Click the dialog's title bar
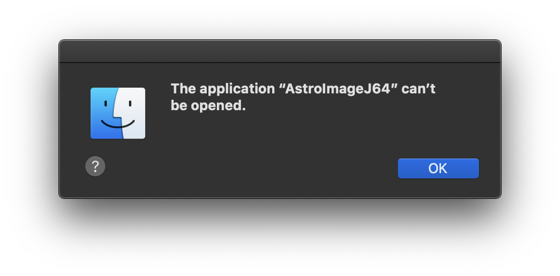The height and width of the screenshot is (276, 560). click(279, 51)
